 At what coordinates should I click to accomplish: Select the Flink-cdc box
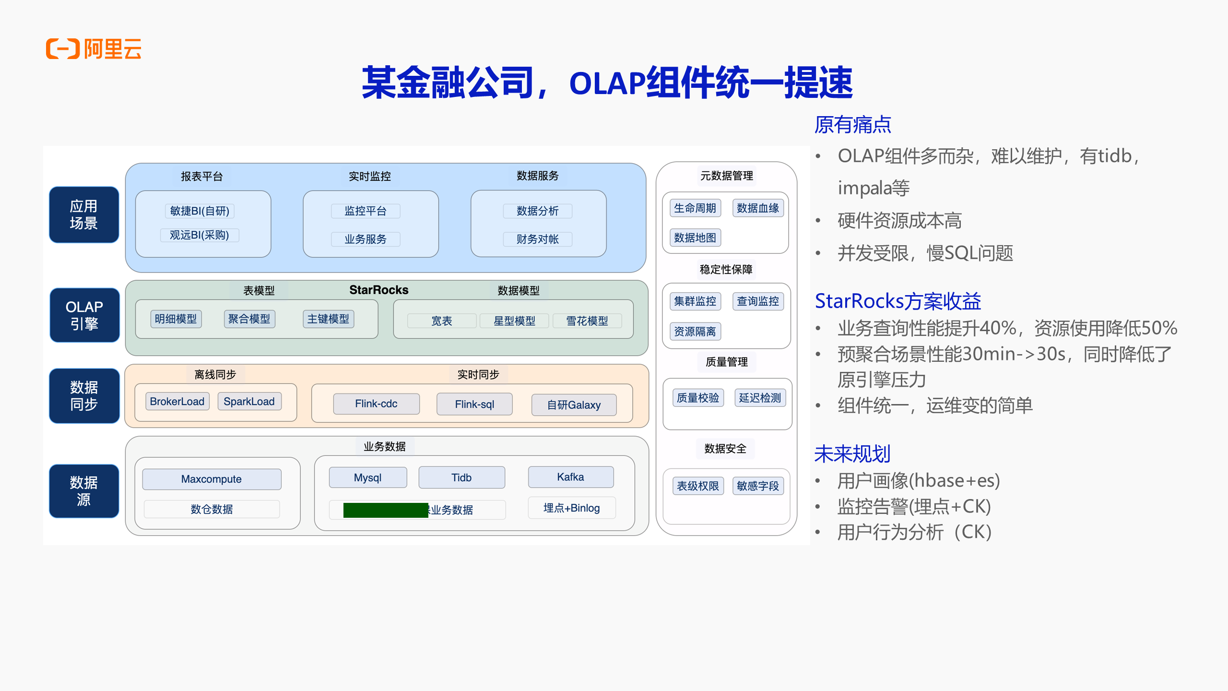point(376,404)
